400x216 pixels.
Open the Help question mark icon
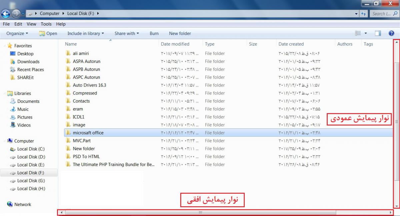[x=392, y=33]
